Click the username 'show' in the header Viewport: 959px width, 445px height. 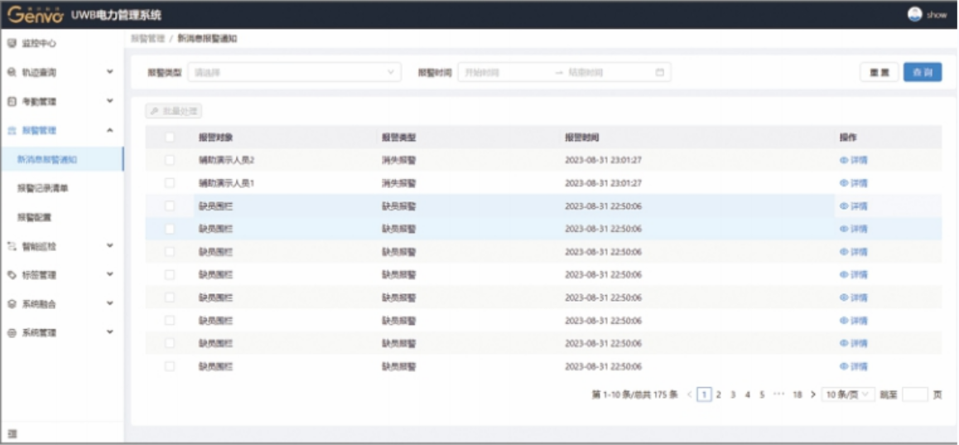coord(937,15)
